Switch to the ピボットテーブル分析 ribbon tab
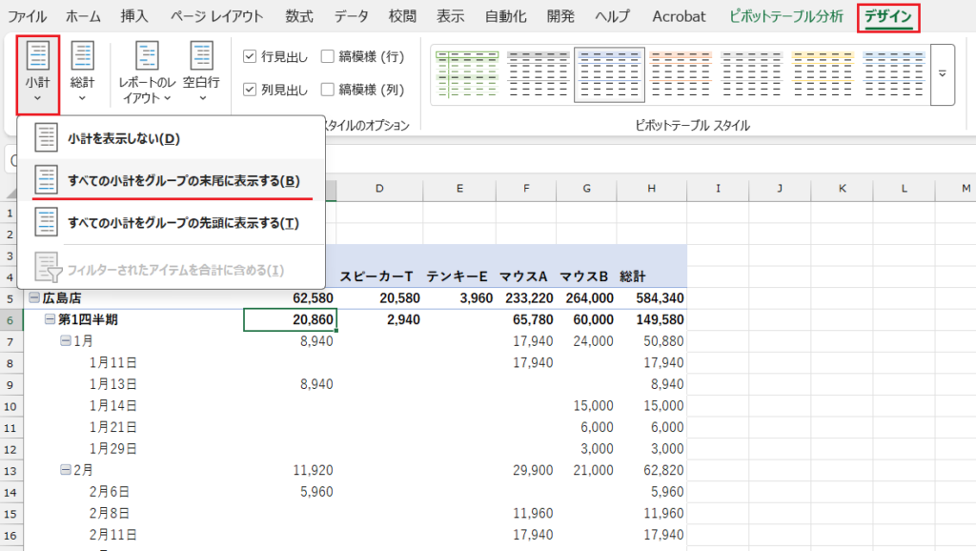976x551 pixels. click(x=785, y=16)
